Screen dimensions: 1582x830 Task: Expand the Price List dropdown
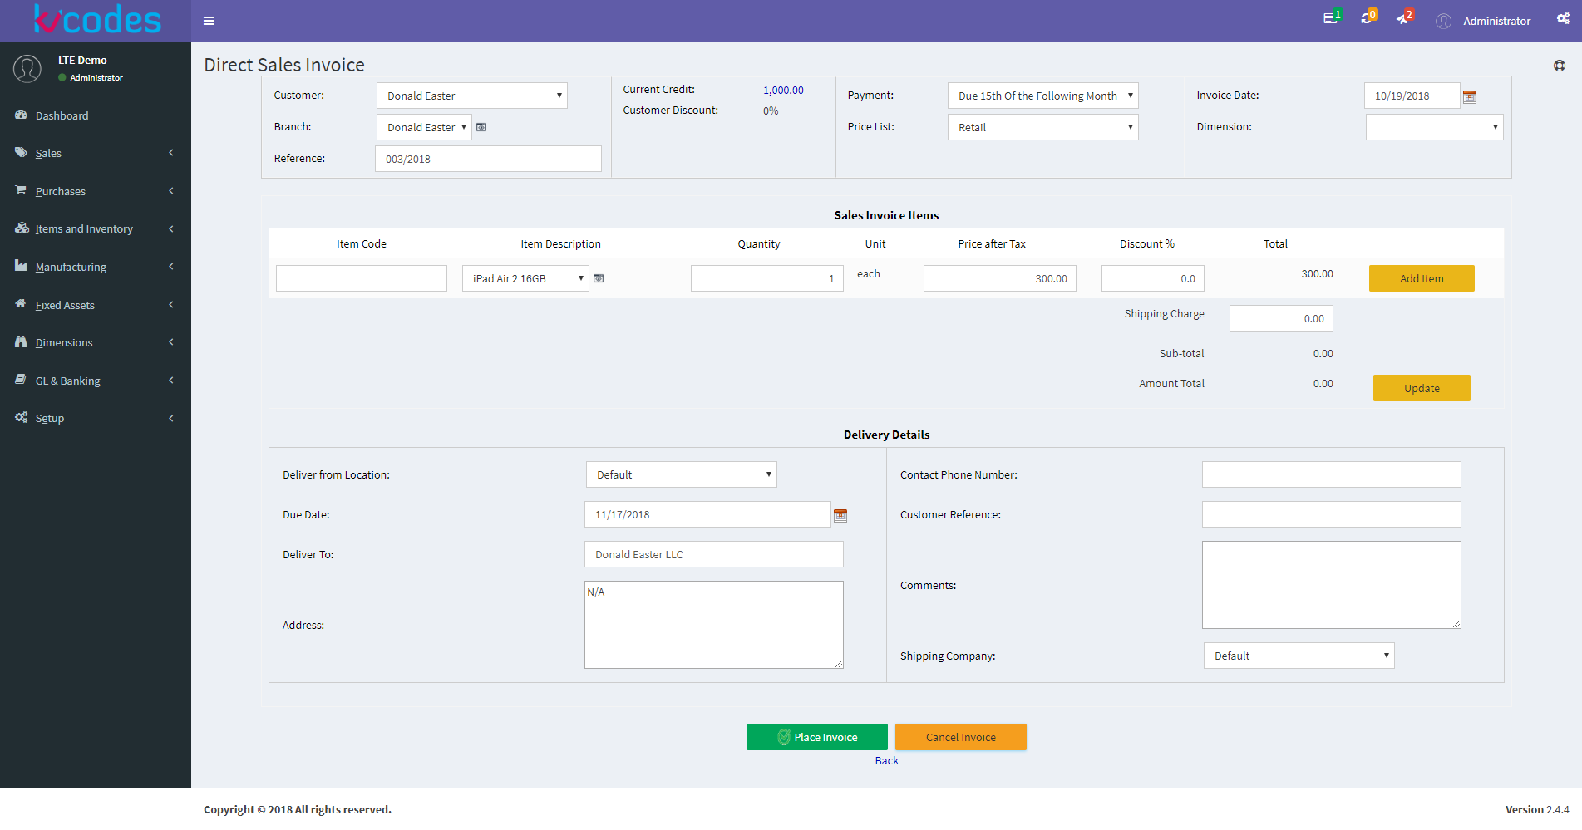coord(1042,128)
